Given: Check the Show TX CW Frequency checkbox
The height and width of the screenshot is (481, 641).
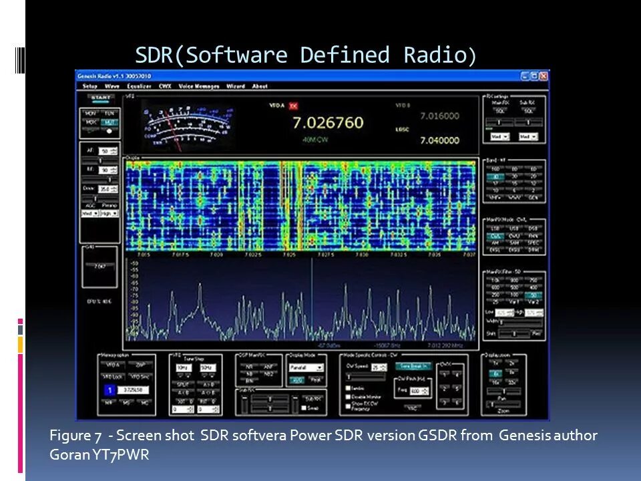Looking at the screenshot, I should coord(349,406).
